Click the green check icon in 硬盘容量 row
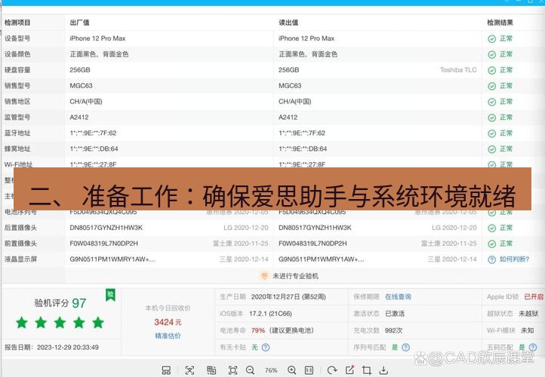 pos(492,70)
